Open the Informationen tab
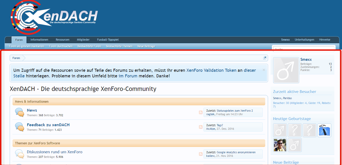The width and height of the screenshot is (342, 165). click(x=39, y=40)
